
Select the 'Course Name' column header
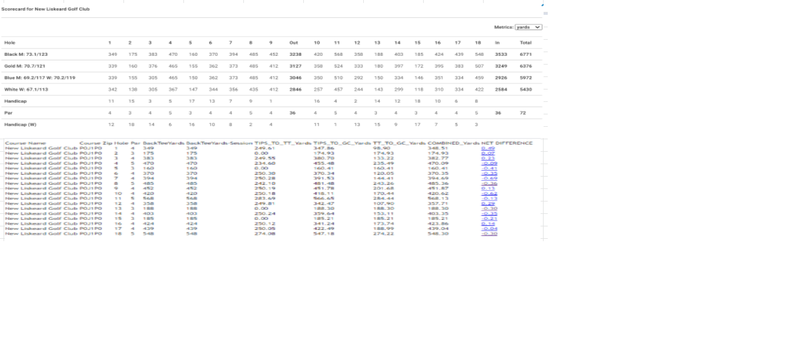click(x=25, y=143)
